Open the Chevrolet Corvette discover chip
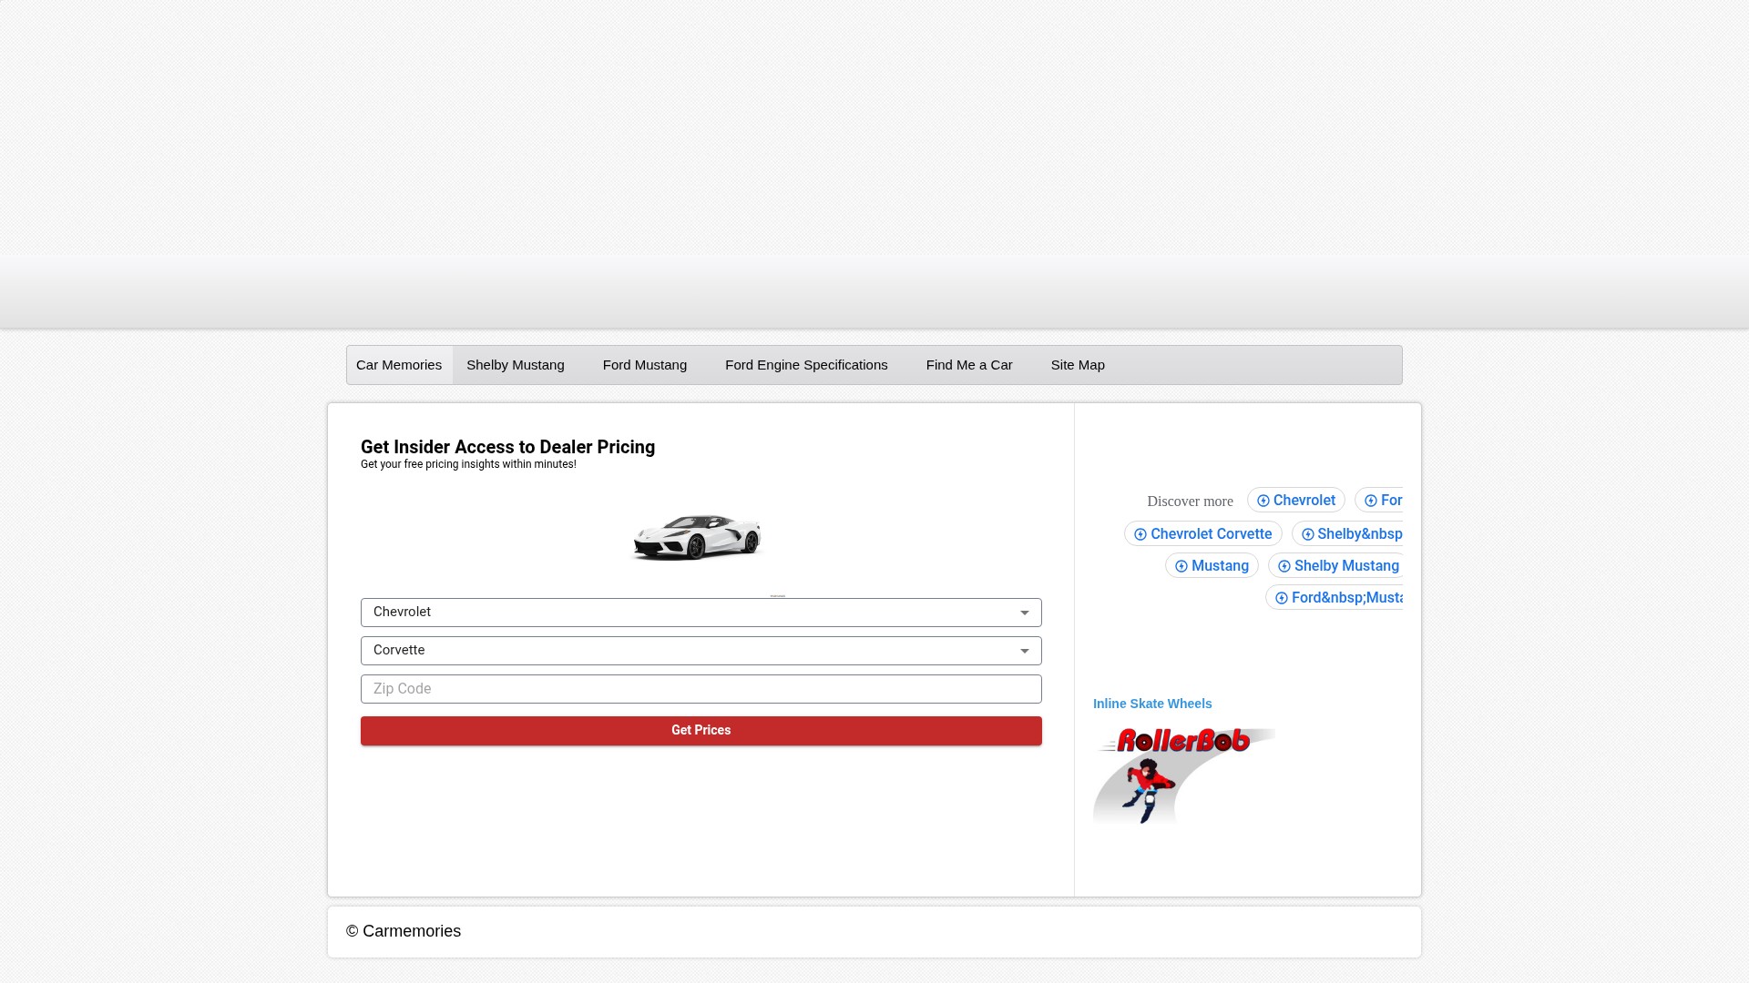This screenshot has height=983, width=1749. pyautogui.click(x=1202, y=534)
